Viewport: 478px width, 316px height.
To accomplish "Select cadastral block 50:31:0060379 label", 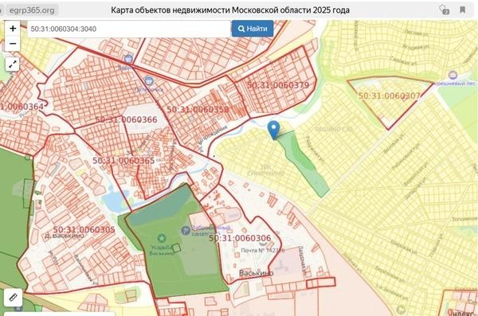I will click(278, 85).
